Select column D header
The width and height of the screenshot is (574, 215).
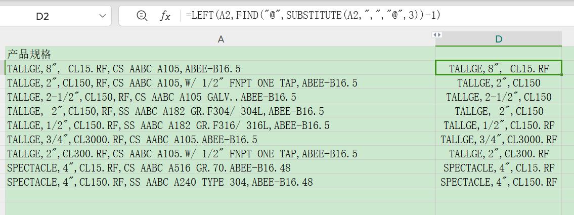pos(499,39)
